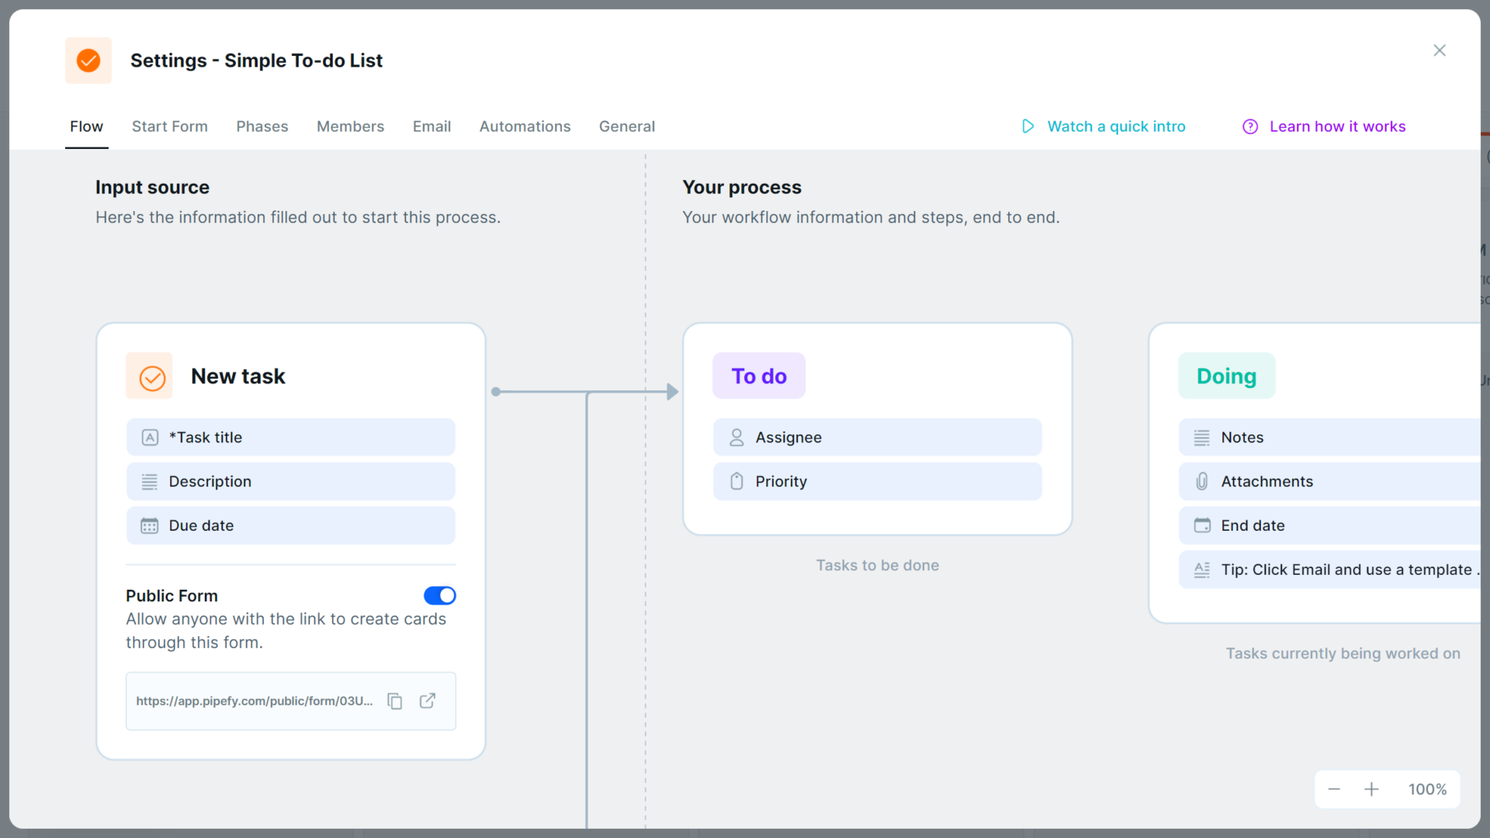This screenshot has width=1490, height=838.
Task: Copy the public form link
Action: 395,701
